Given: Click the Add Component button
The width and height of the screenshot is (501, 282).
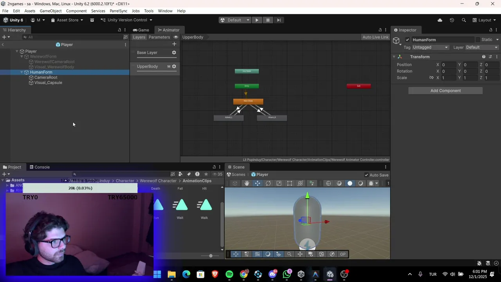Looking at the screenshot, I should point(445,90).
